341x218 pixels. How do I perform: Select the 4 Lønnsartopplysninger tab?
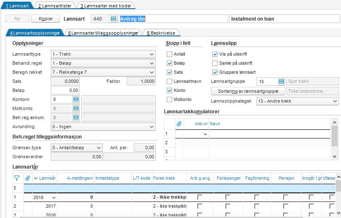[x=35, y=33]
